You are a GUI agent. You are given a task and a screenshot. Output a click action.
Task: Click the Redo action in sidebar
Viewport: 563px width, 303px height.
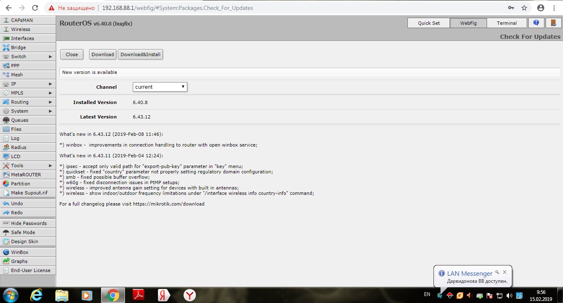[28, 213]
